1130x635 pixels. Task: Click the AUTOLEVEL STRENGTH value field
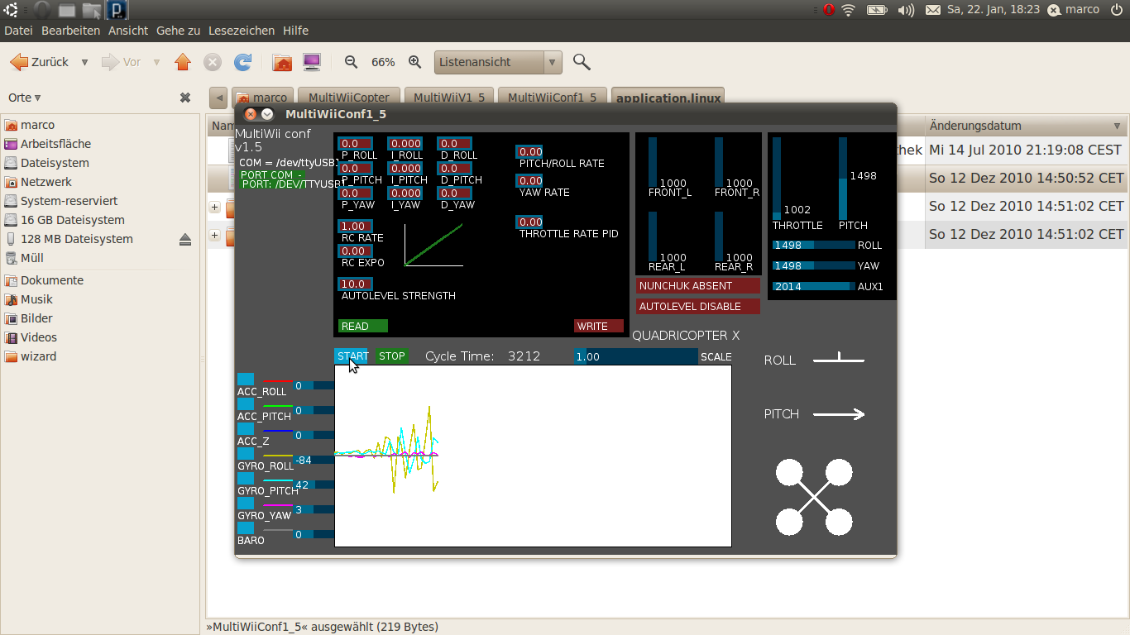click(356, 284)
